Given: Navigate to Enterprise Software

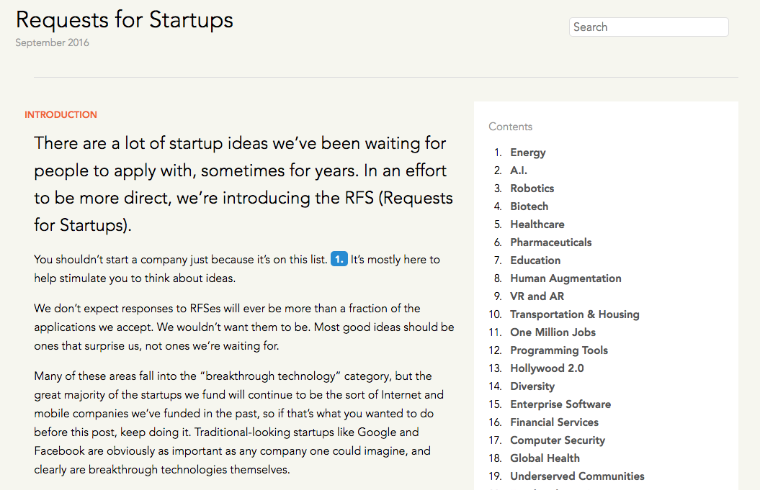Looking at the screenshot, I should pyautogui.click(x=560, y=404).
